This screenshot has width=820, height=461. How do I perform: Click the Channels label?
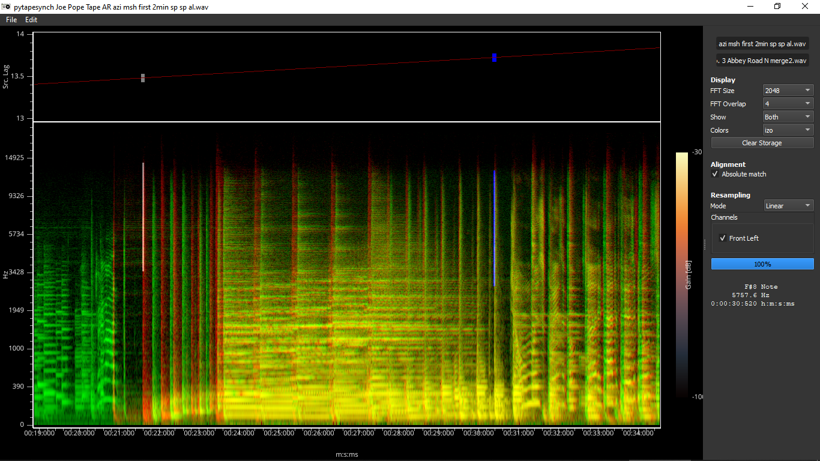[x=724, y=217]
